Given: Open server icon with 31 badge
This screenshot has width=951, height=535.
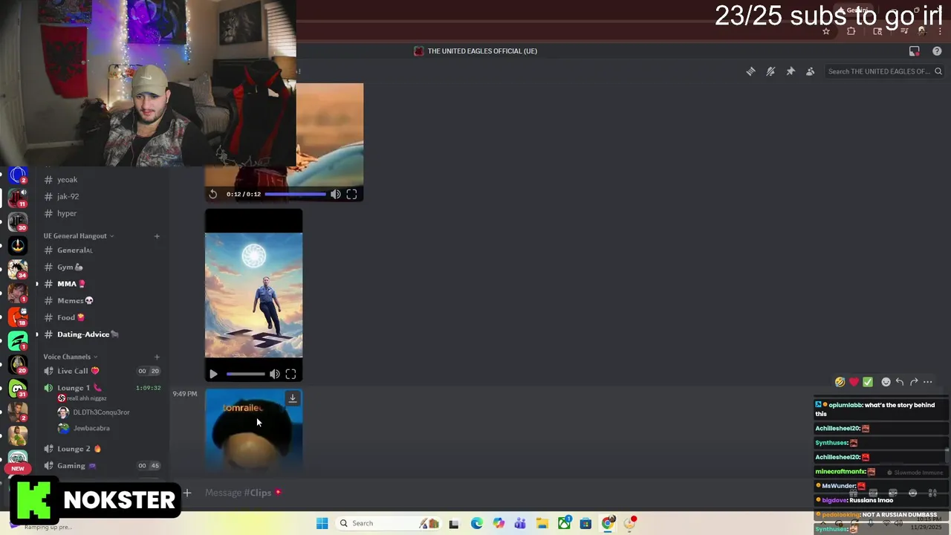Looking at the screenshot, I should point(18,388).
